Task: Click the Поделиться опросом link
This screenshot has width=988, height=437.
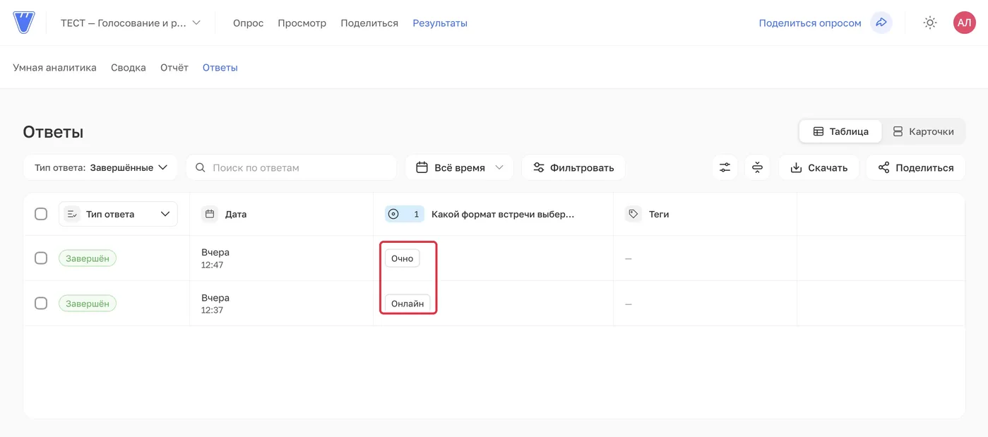Action: pyautogui.click(x=810, y=23)
